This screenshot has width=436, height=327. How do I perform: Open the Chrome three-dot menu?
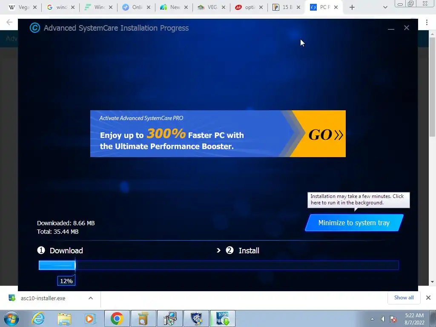pyautogui.click(x=427, y=22)
